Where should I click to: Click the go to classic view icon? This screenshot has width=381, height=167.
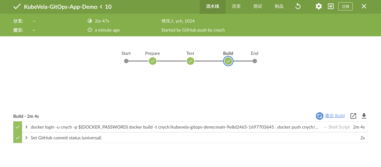[x=331, y=6]
